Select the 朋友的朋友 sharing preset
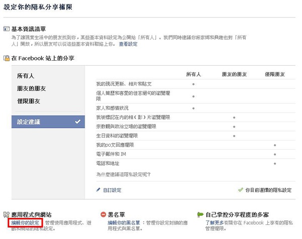302x239 pixels. click(31, 88)
